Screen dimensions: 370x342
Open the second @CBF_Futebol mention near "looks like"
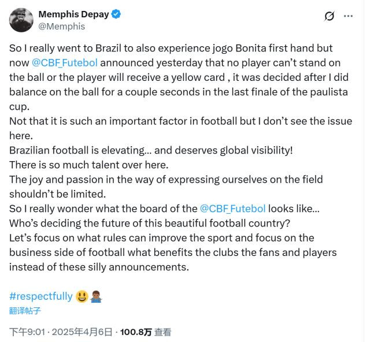232,209
